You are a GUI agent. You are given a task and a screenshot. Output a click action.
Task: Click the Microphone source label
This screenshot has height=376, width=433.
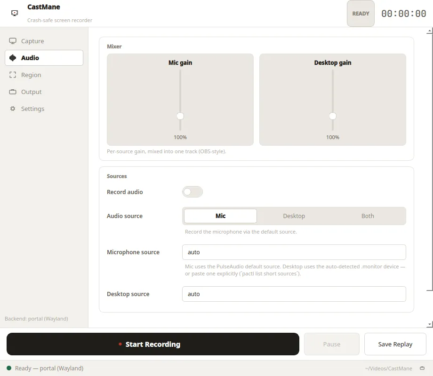(x=133, y=252)
